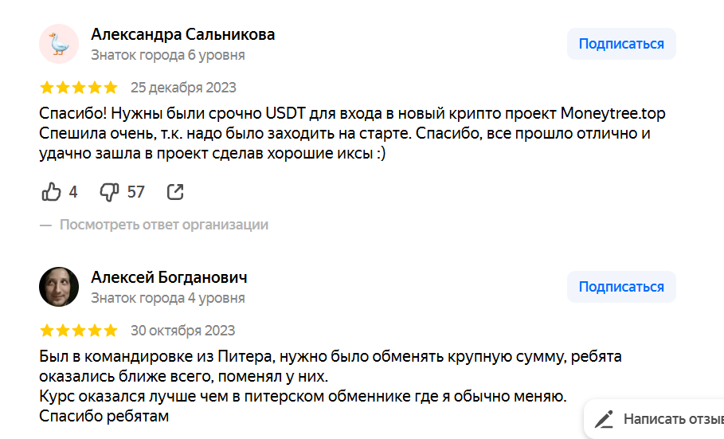Open Александра Сальникова's goose avatar
This screenshot has width=724, height=439.
coord(59,44)
